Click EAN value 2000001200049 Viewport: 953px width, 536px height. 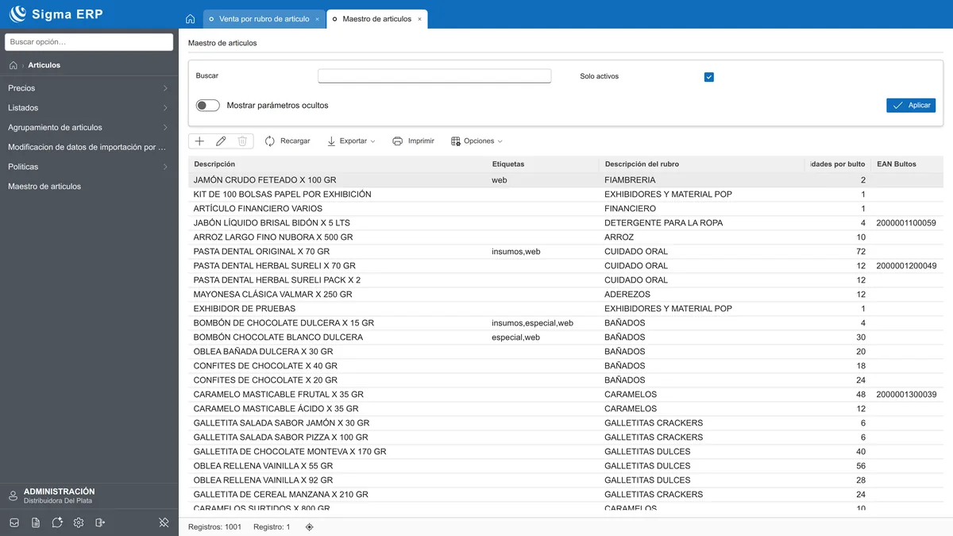pos(906,266)
